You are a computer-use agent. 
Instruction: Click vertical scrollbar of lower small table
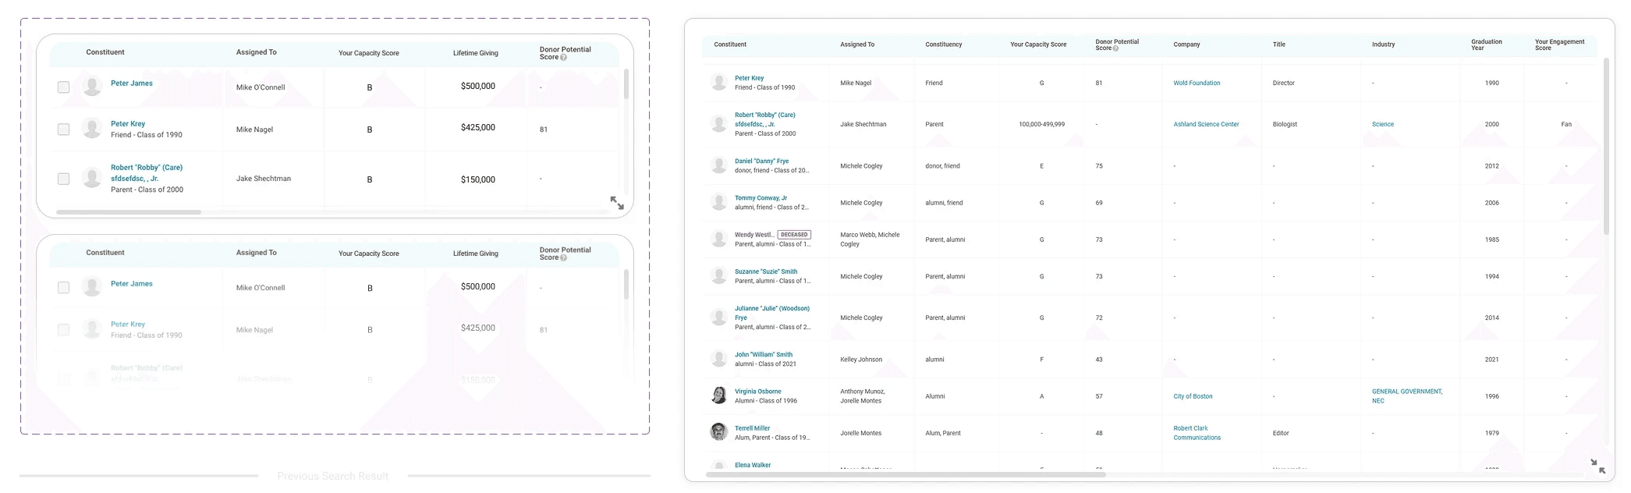pyautogui.click(x=626, y=284)
